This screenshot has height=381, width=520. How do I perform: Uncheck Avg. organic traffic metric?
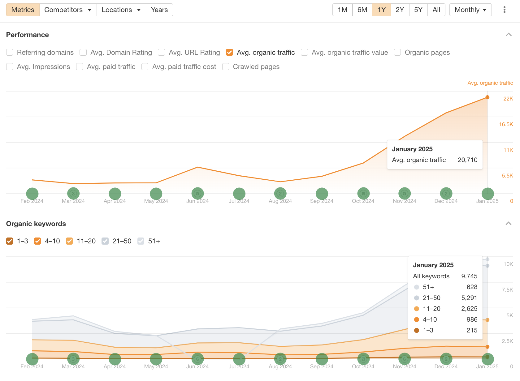(x=229, y=52)
